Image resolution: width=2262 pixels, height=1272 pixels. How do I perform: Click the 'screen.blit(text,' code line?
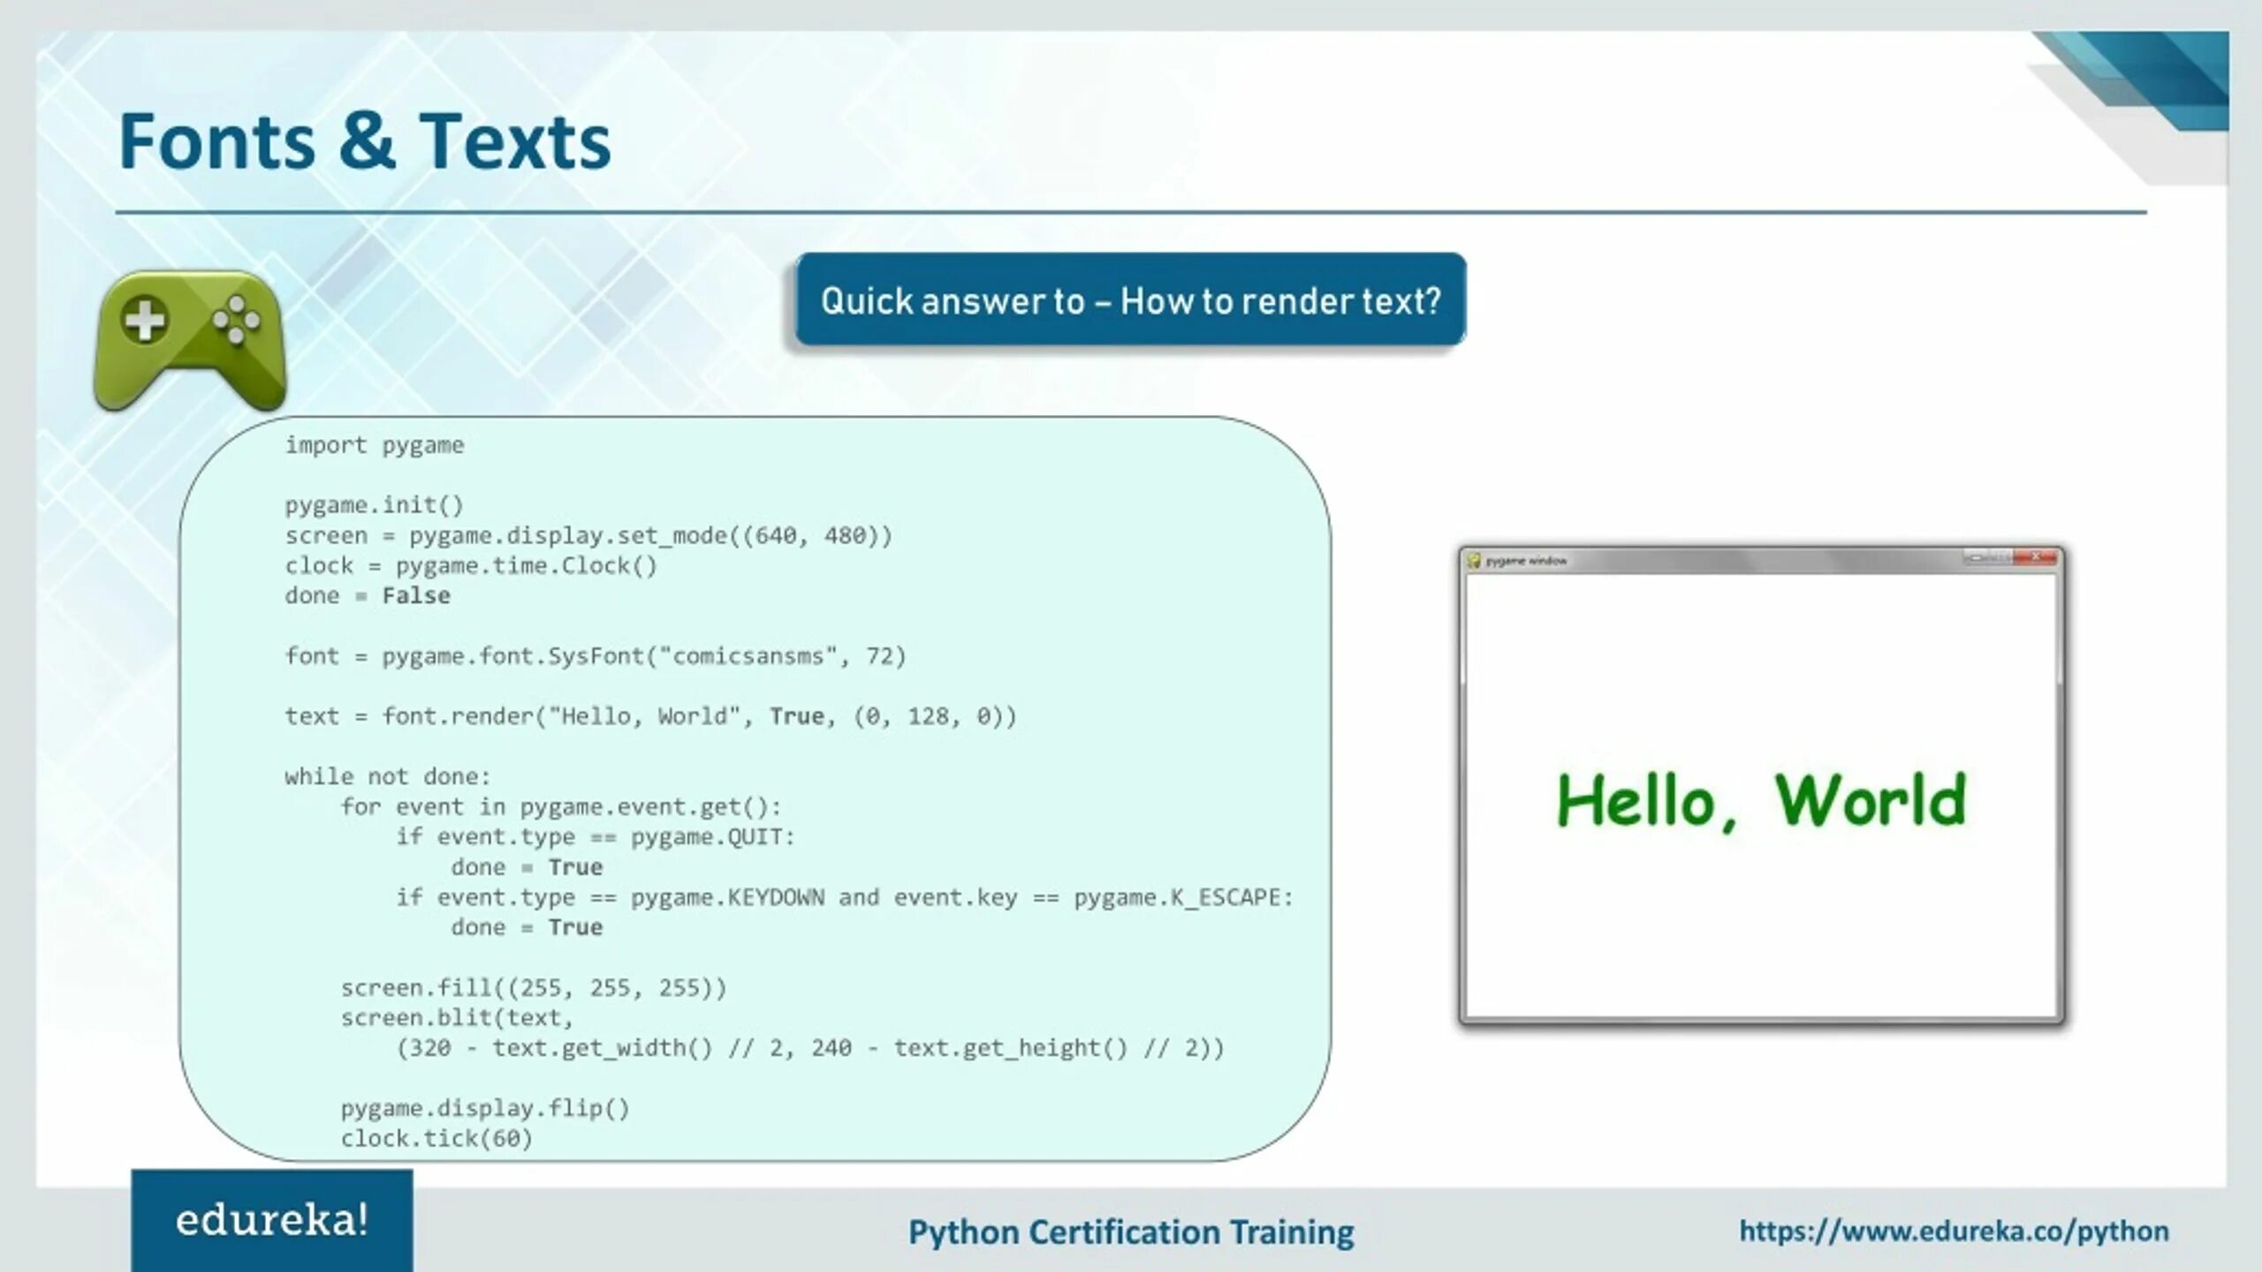(x=457, y=1018)
